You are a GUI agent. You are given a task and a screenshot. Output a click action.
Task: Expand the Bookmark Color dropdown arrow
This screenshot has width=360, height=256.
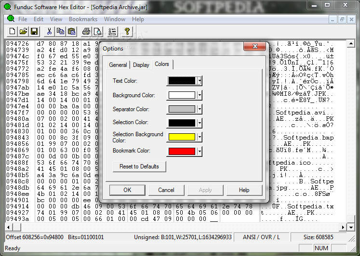(x=200, y=151)
